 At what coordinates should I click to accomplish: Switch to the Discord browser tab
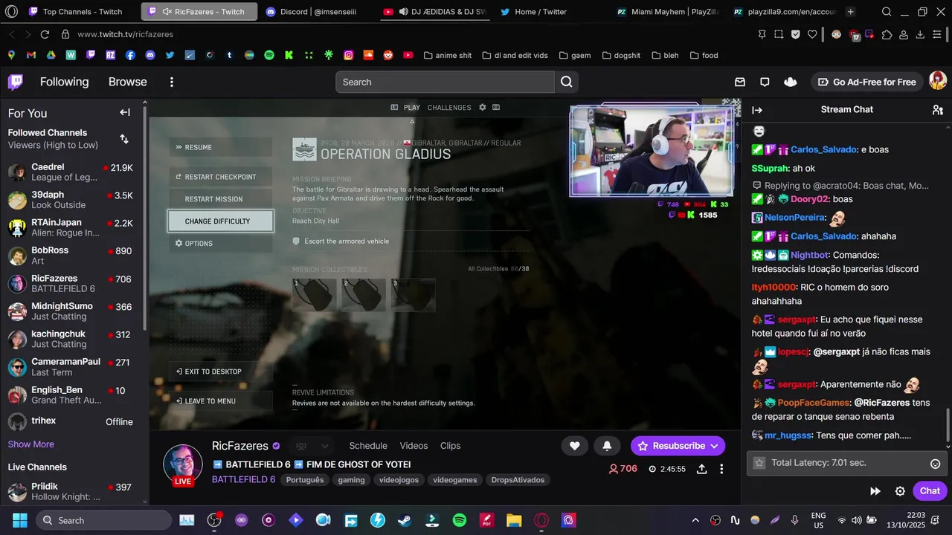317,12
